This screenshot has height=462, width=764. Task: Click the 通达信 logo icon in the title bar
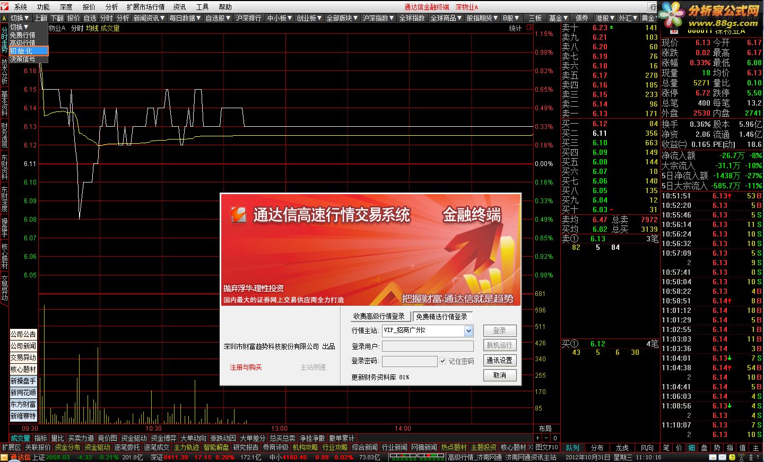tap(4, 6)
